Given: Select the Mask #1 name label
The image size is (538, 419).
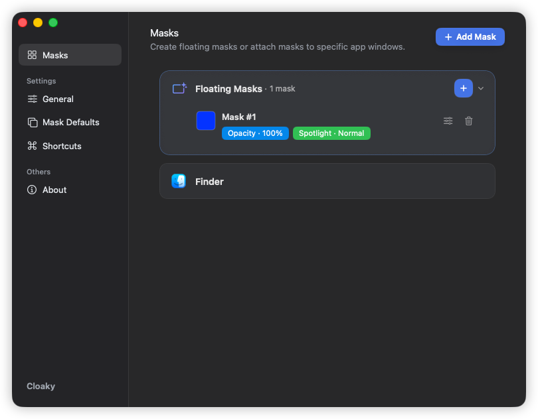Looking at the screenshot, I should 239,117.
